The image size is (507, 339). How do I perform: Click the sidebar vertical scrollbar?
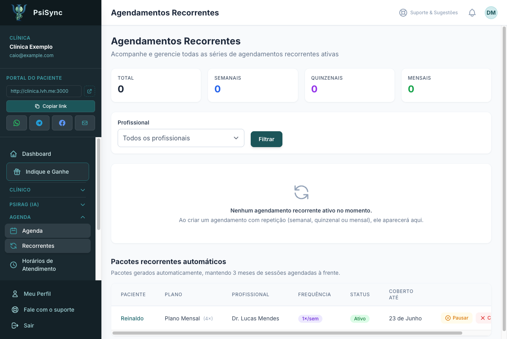tap(99, 184)
